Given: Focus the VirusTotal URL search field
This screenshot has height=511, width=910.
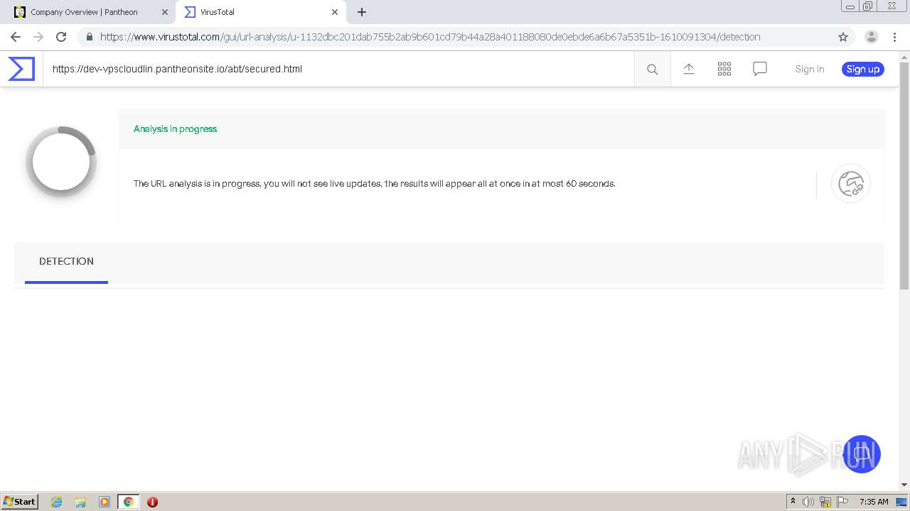Looking at the screenshot, I should [x=338, y=69].
